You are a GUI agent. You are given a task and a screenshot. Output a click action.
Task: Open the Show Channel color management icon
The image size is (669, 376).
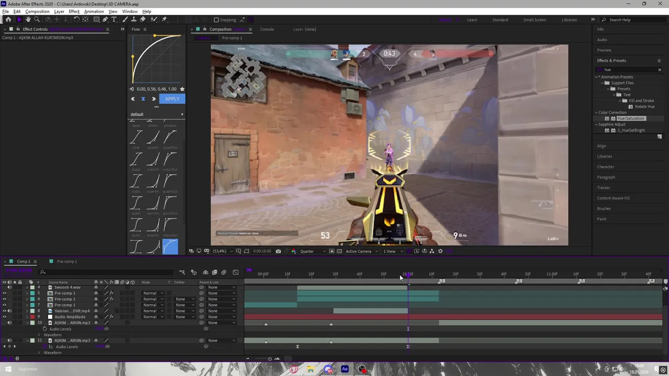pyautogui.click(x=293, y=251)
